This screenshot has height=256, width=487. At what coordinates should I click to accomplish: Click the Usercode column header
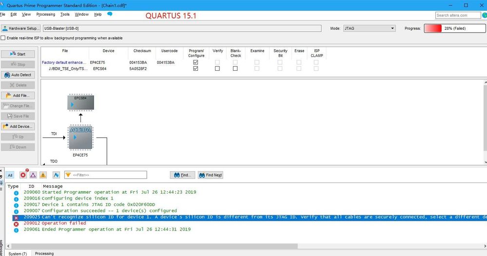(x=169, y=51)
